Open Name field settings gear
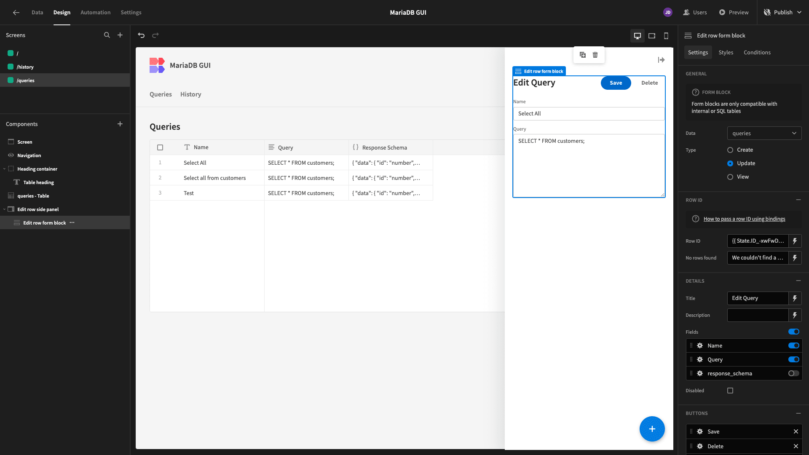Viewport: 809px width, 455px height. pyautogui.click(x=700, y=345)
